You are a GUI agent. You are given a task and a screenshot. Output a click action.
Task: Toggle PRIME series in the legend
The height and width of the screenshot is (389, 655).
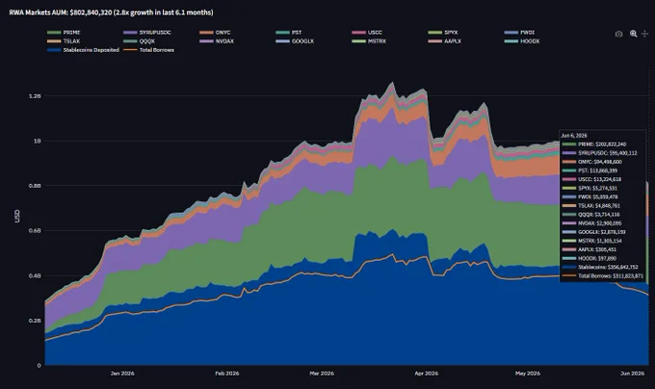pos(64,33)
